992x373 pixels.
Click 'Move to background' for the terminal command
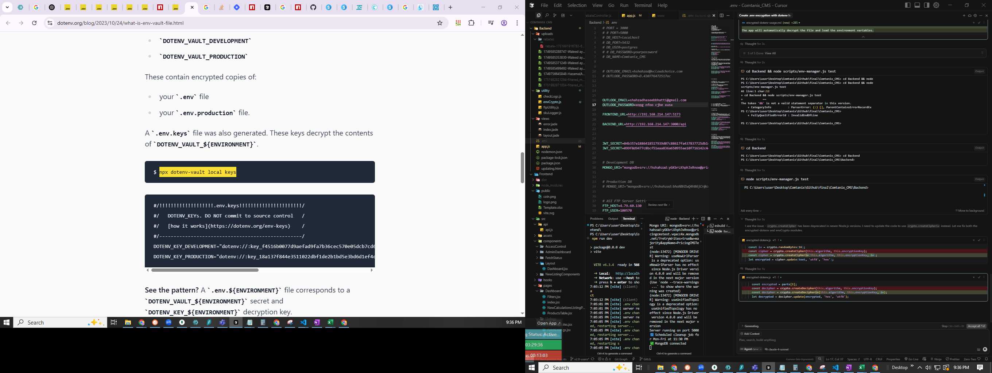click(x=970, y=211)
